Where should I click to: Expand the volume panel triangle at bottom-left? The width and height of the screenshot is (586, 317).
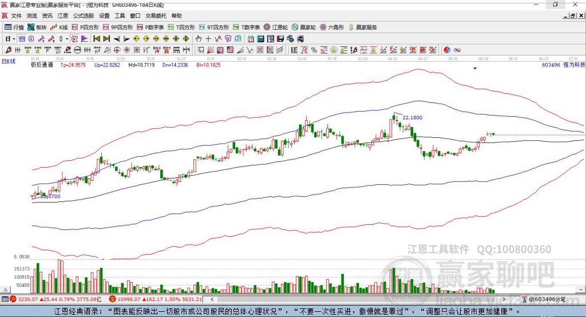(5, 290)
